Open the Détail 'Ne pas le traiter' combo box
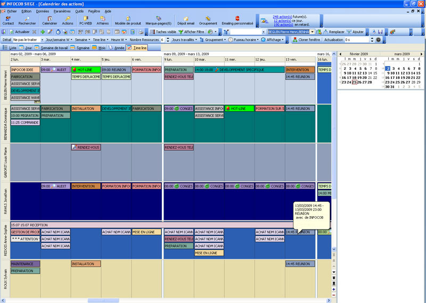This screenshot has width=426, height=303. pyautogui.click(x=27, y=40)
